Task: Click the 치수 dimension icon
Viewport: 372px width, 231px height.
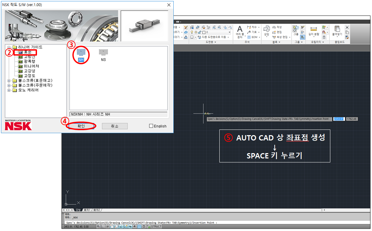Action: 250,26
